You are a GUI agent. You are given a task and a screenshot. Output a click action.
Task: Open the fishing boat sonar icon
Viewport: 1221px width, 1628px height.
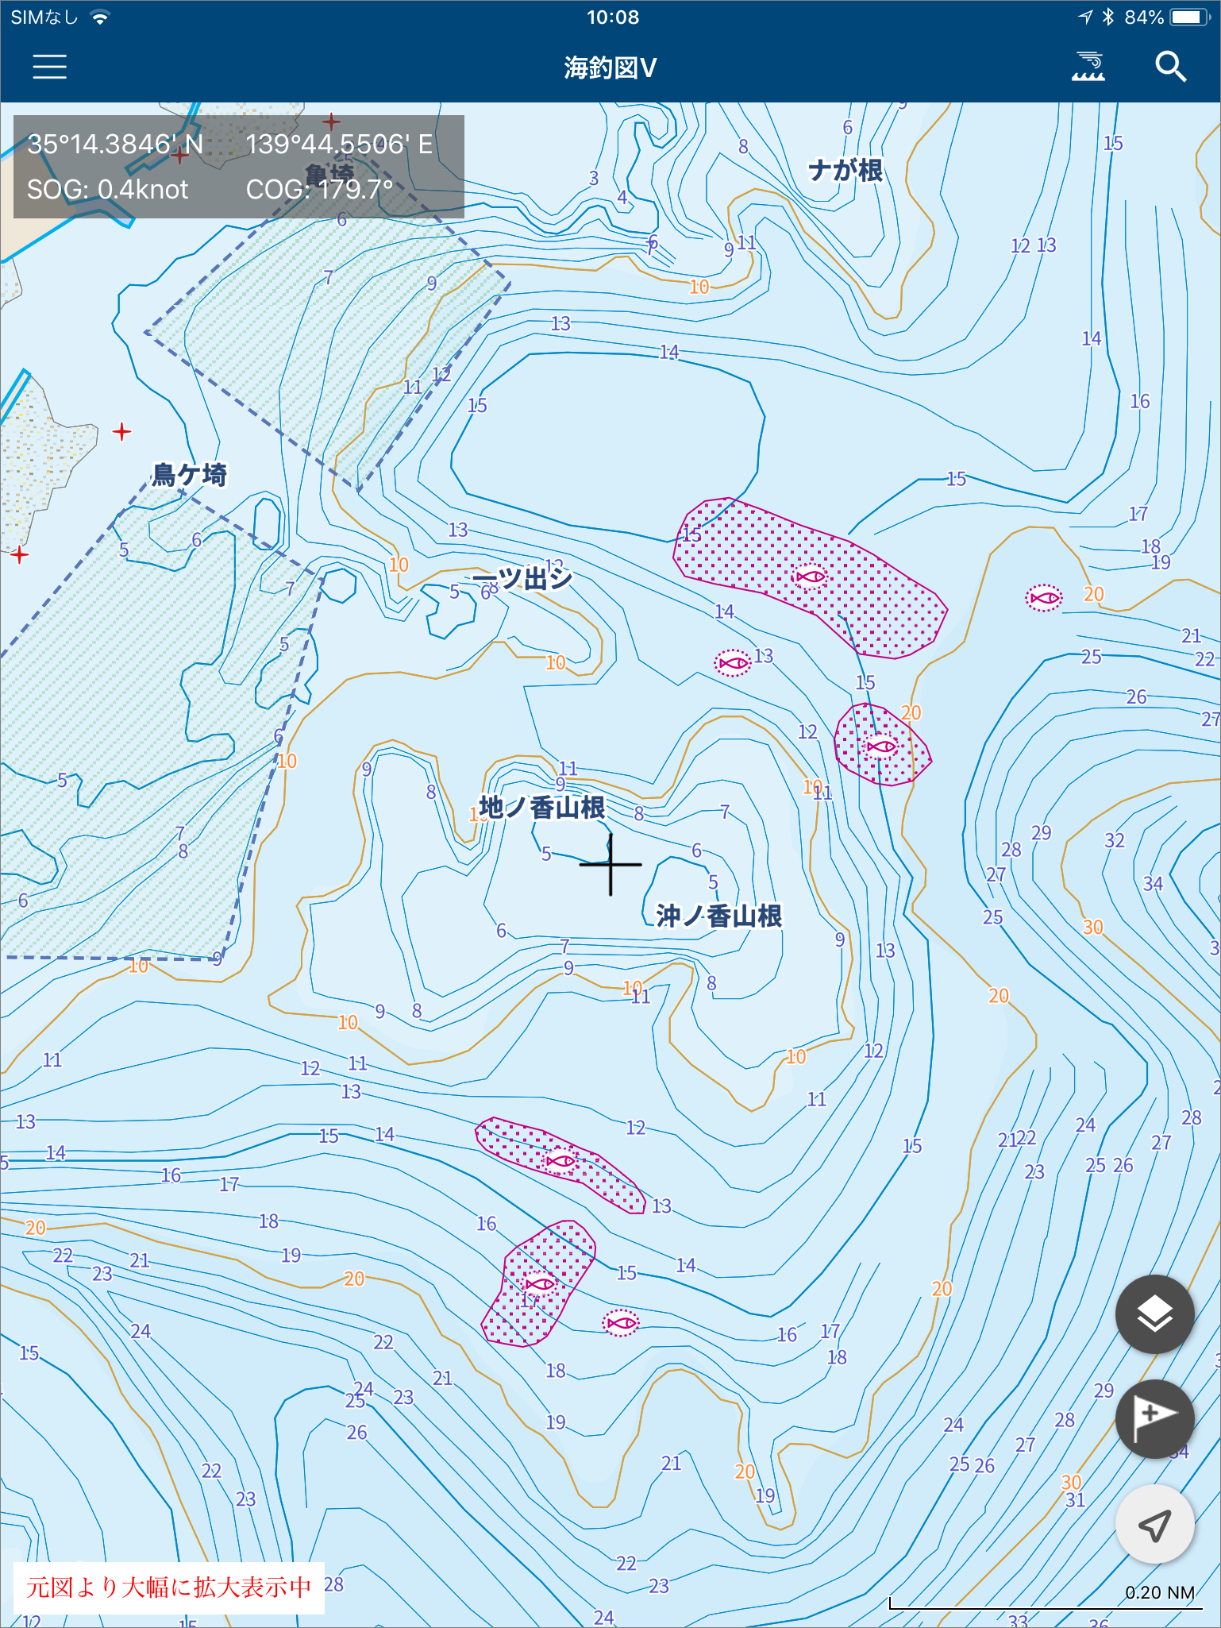tap(1088, 67)
